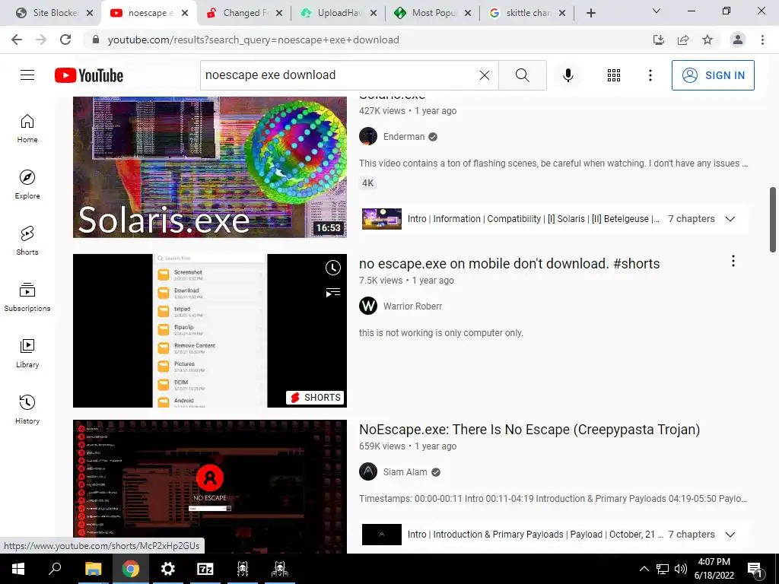779x584 pixels.
Task: Click the page vertical scrollbar thumb
Action: (x=773, y=220)
